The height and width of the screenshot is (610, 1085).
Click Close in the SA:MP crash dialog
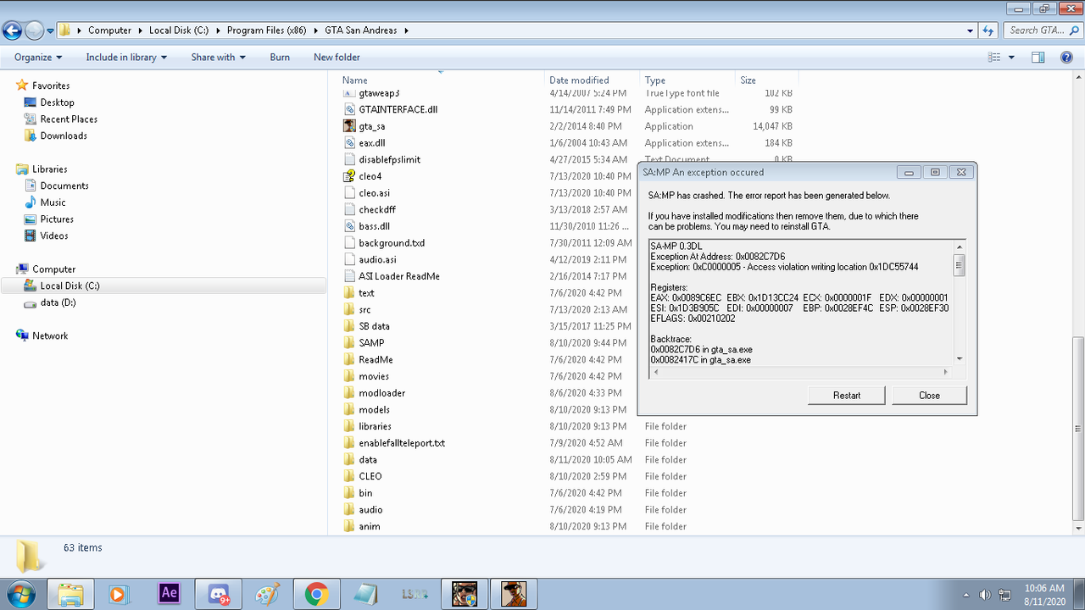[x=929, y=396]
